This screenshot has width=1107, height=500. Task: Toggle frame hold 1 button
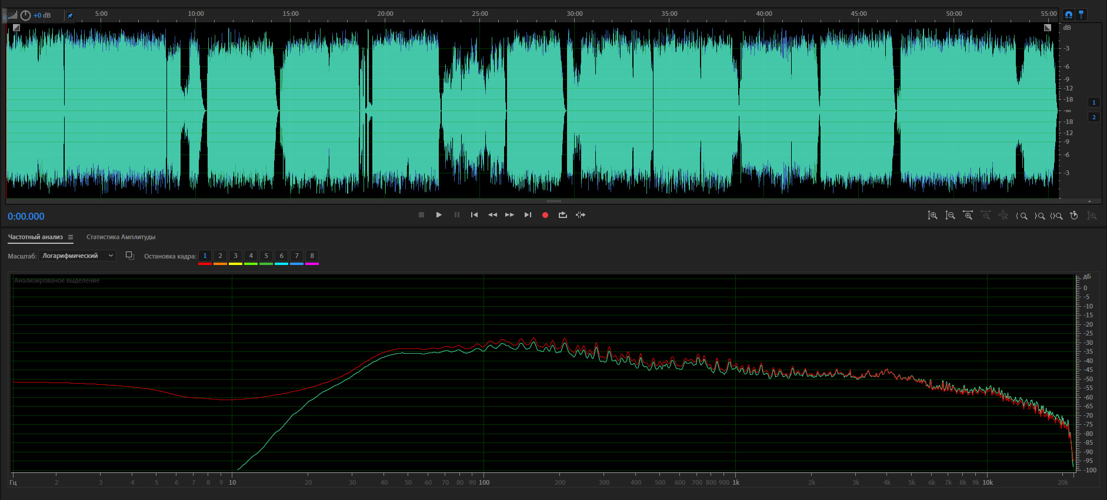point(205,256)
